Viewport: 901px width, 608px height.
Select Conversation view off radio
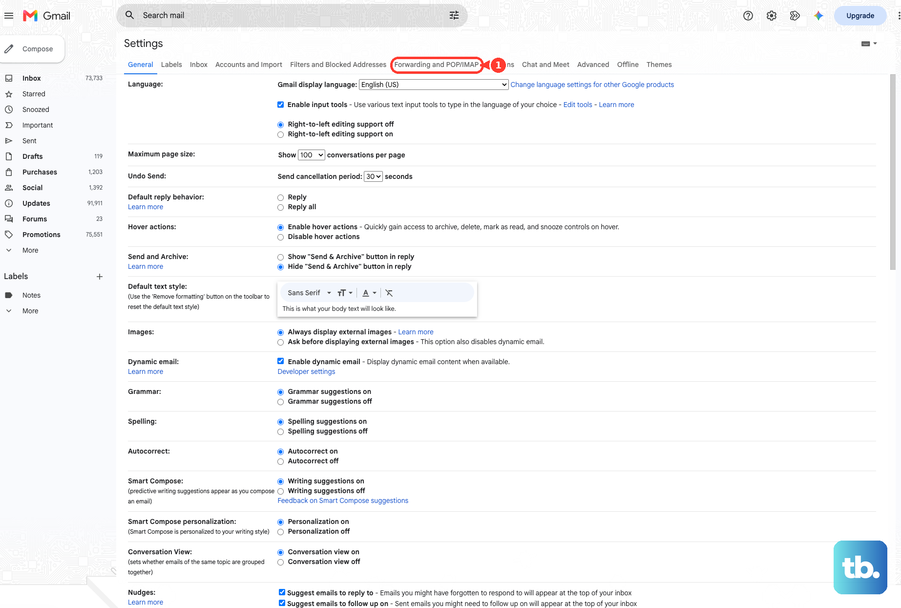coord(281,562)
